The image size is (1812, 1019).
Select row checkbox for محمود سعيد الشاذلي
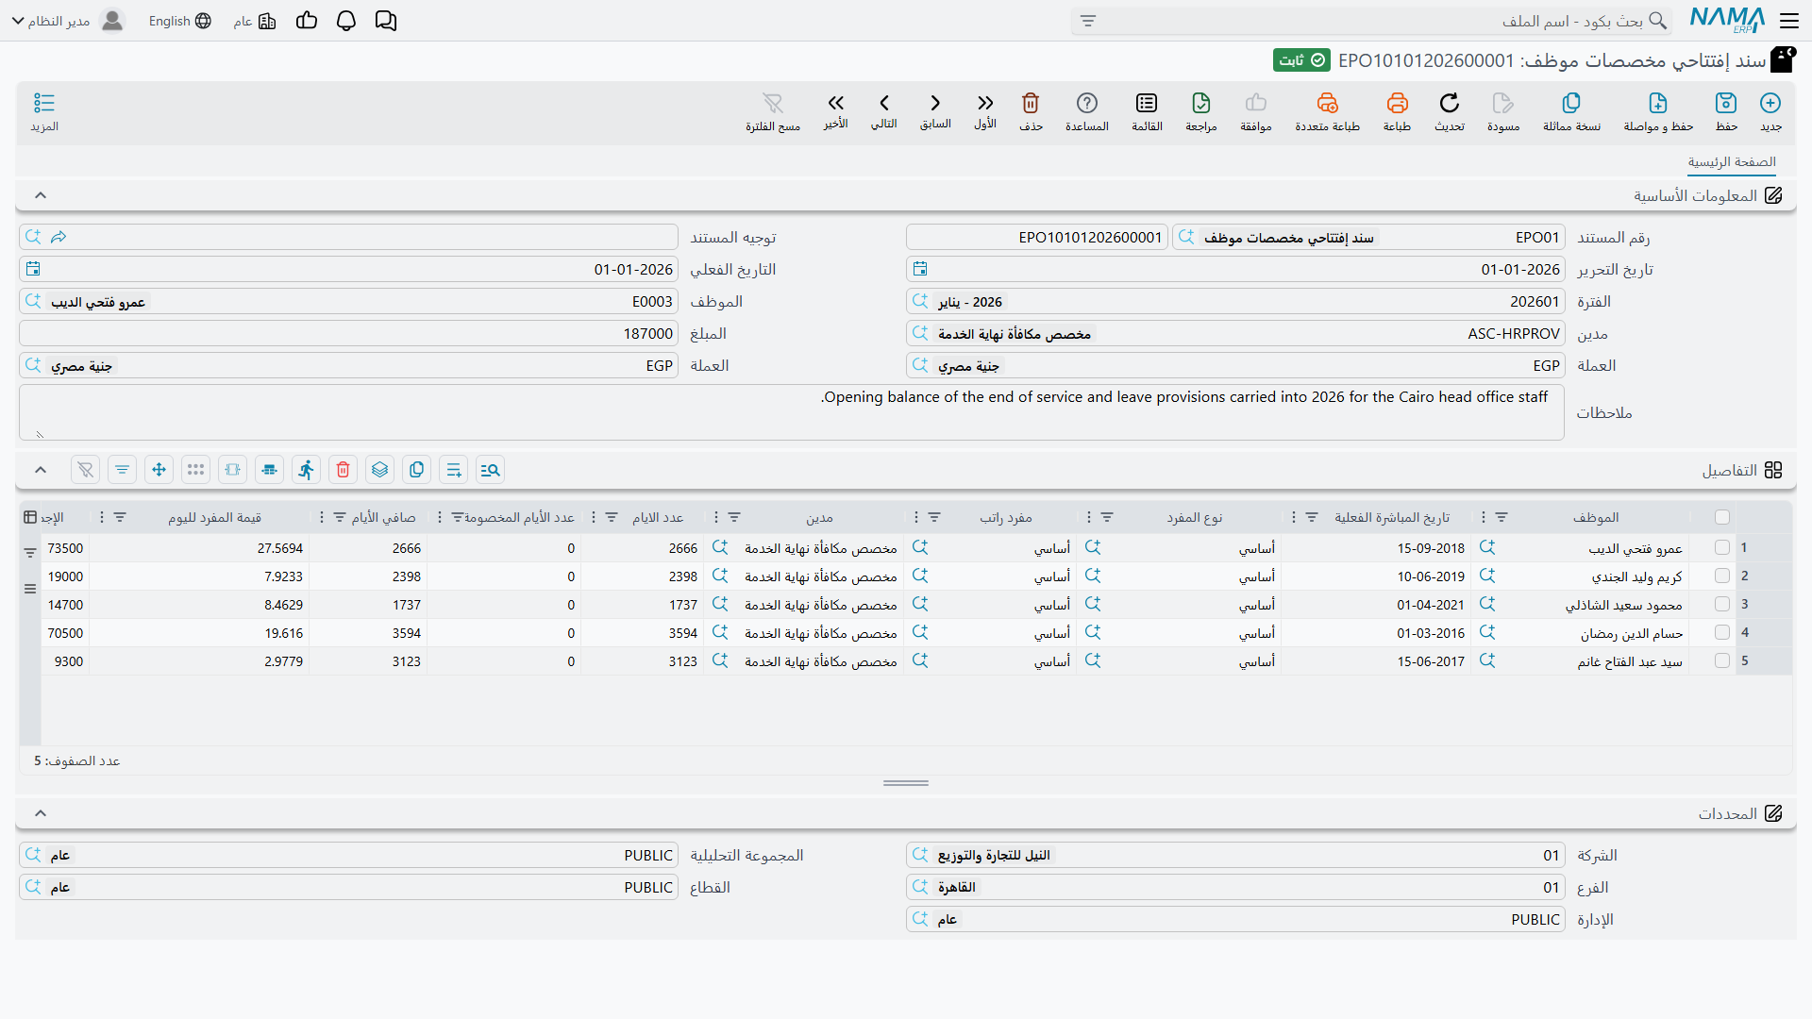(x=1722, y=604)
